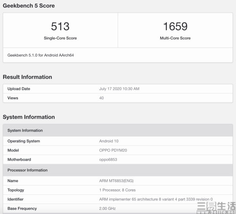Click the Processor Information table header
The height and width of the screenshot is (214, 236).
tap(28, 170)
